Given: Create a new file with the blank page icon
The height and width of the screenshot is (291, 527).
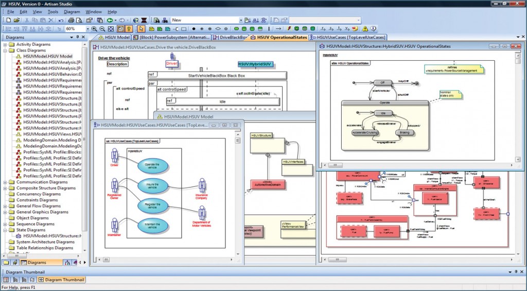Looking at the screenshot, I should tap(8, 20).
